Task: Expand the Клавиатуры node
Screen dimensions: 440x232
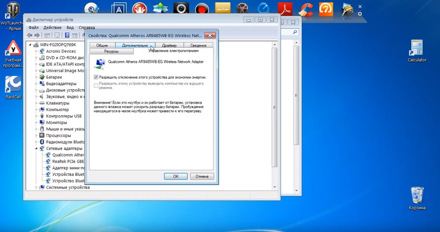Action: pos(36,103)
